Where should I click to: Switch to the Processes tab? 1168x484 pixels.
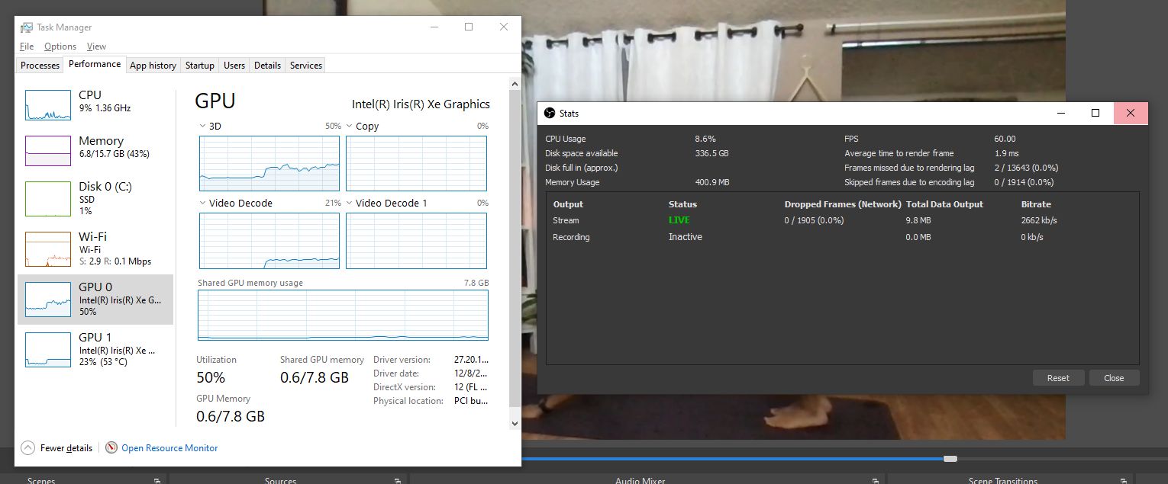[40, 66]
